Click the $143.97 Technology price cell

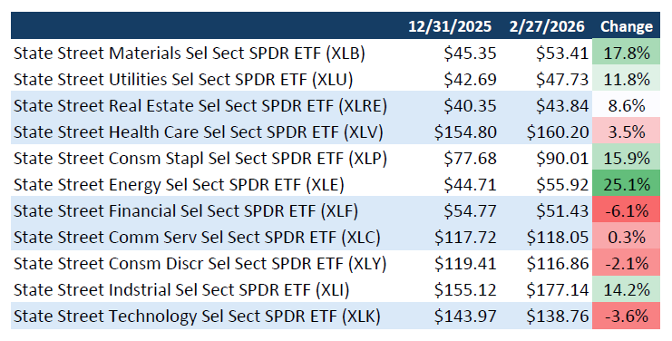[465, 317]
